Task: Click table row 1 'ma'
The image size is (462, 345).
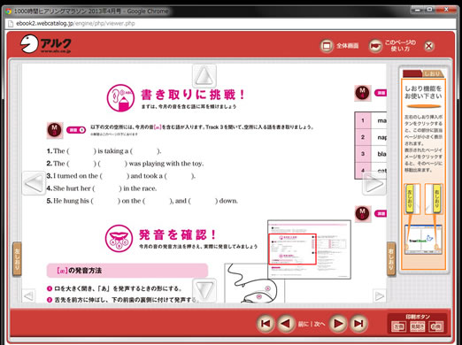Action: (x=371, y=120)
